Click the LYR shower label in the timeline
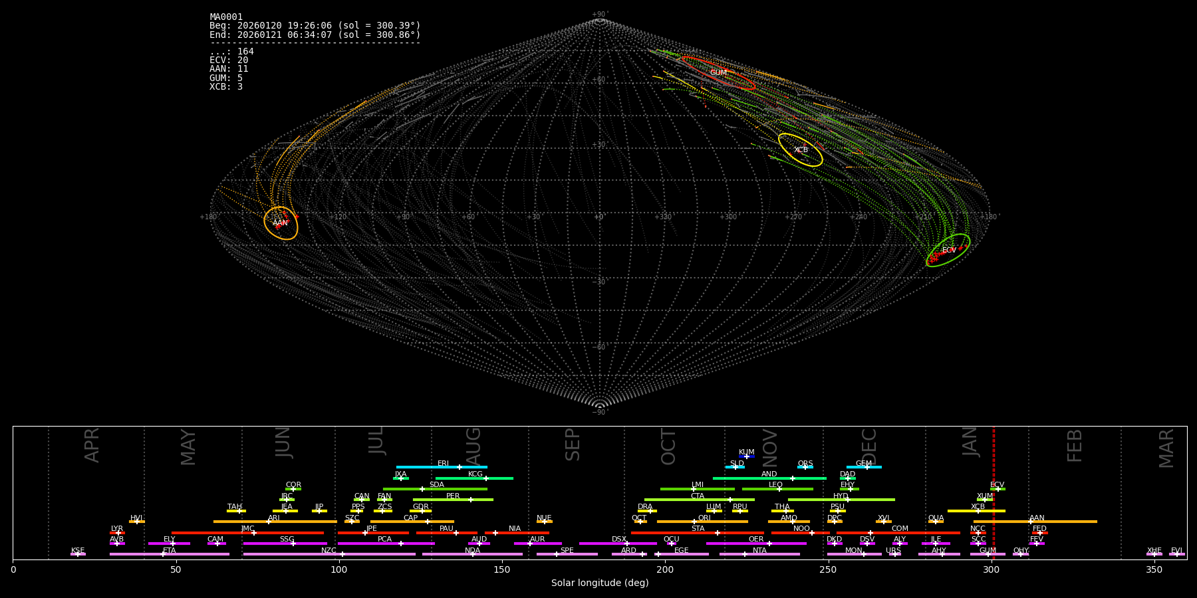1197x598 pixels. tap(117, 529)
